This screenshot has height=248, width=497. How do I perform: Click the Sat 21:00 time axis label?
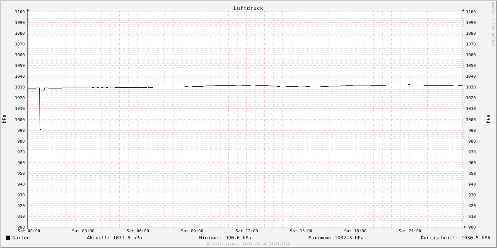pyautogui.click(x=410, y=231)
